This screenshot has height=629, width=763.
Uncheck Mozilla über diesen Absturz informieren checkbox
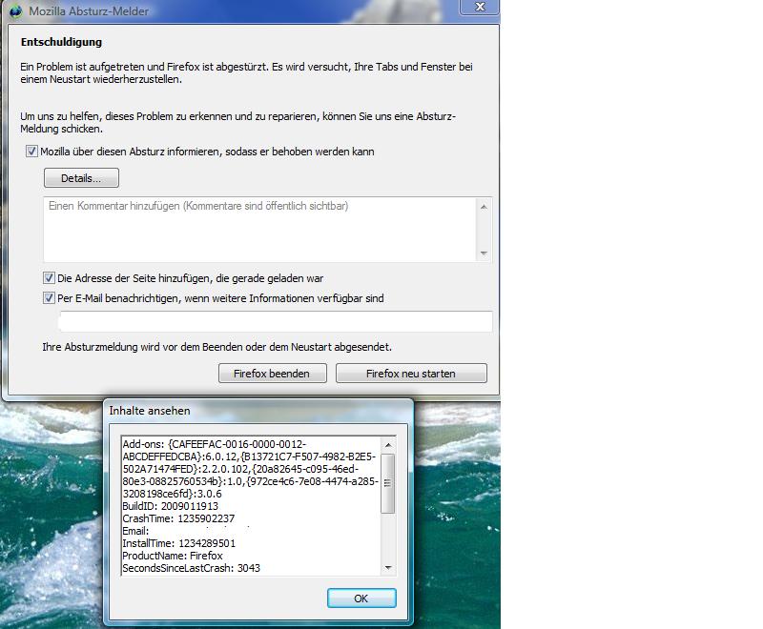[x=31, y=152]
